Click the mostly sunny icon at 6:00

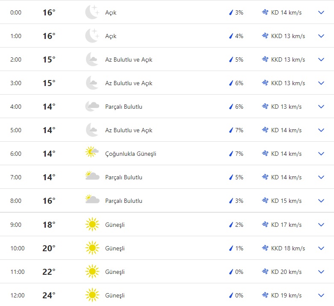tap(92, 154)
